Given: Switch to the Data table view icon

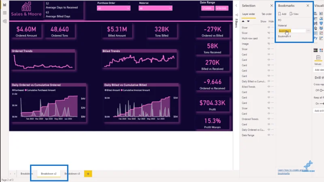Looking at the screenshot, I should pyautogui.click(x=4, y=13).
